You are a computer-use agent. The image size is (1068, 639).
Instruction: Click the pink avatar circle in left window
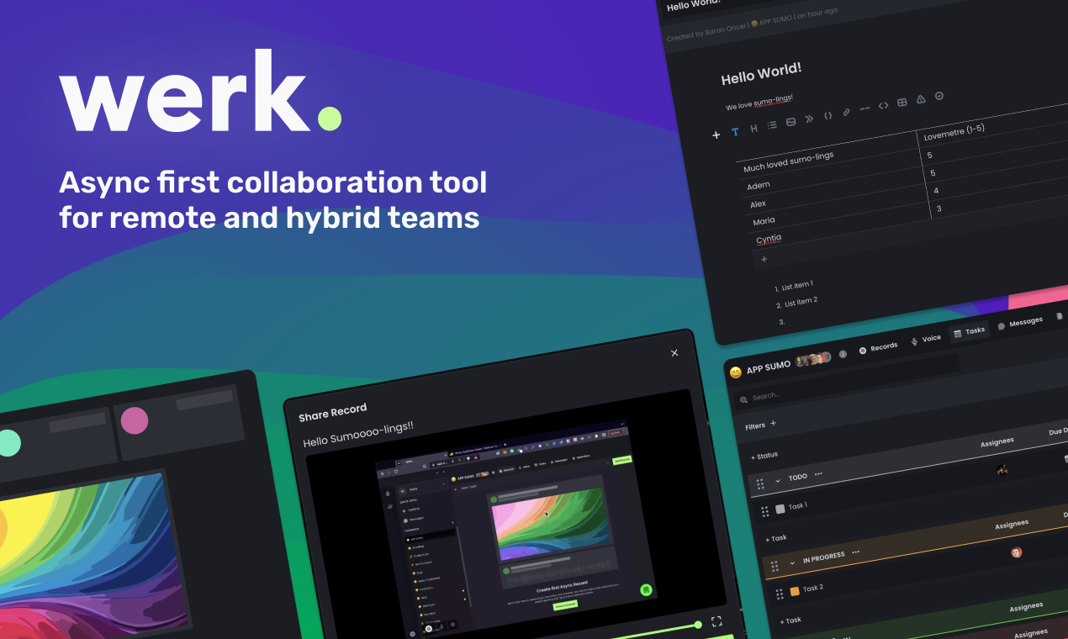(x=135, y=420)
